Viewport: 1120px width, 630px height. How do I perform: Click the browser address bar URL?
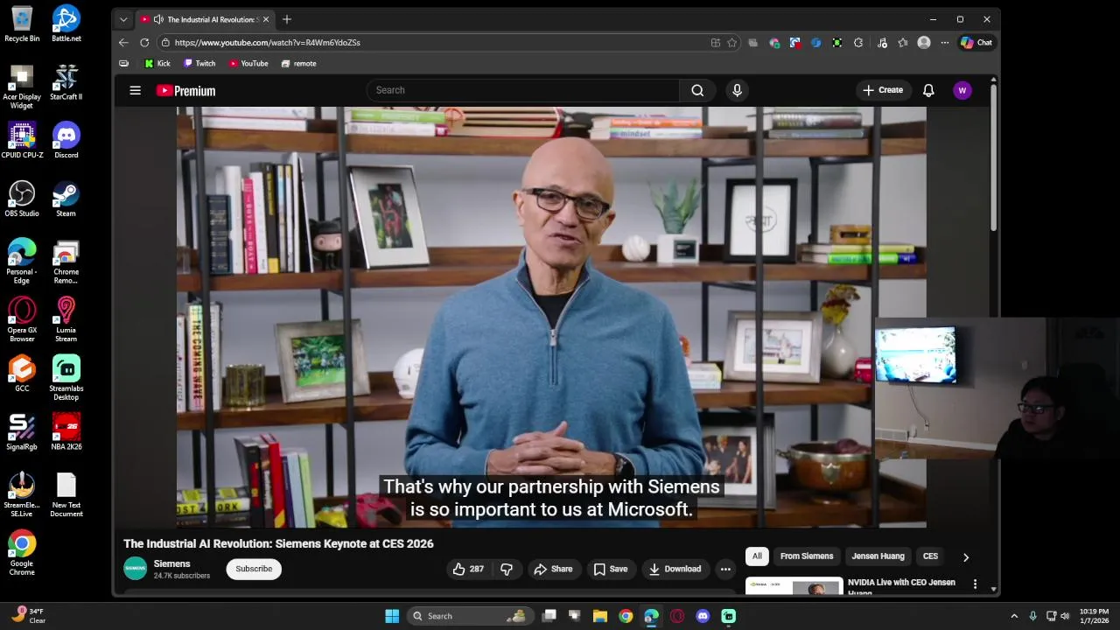point(267,42)
